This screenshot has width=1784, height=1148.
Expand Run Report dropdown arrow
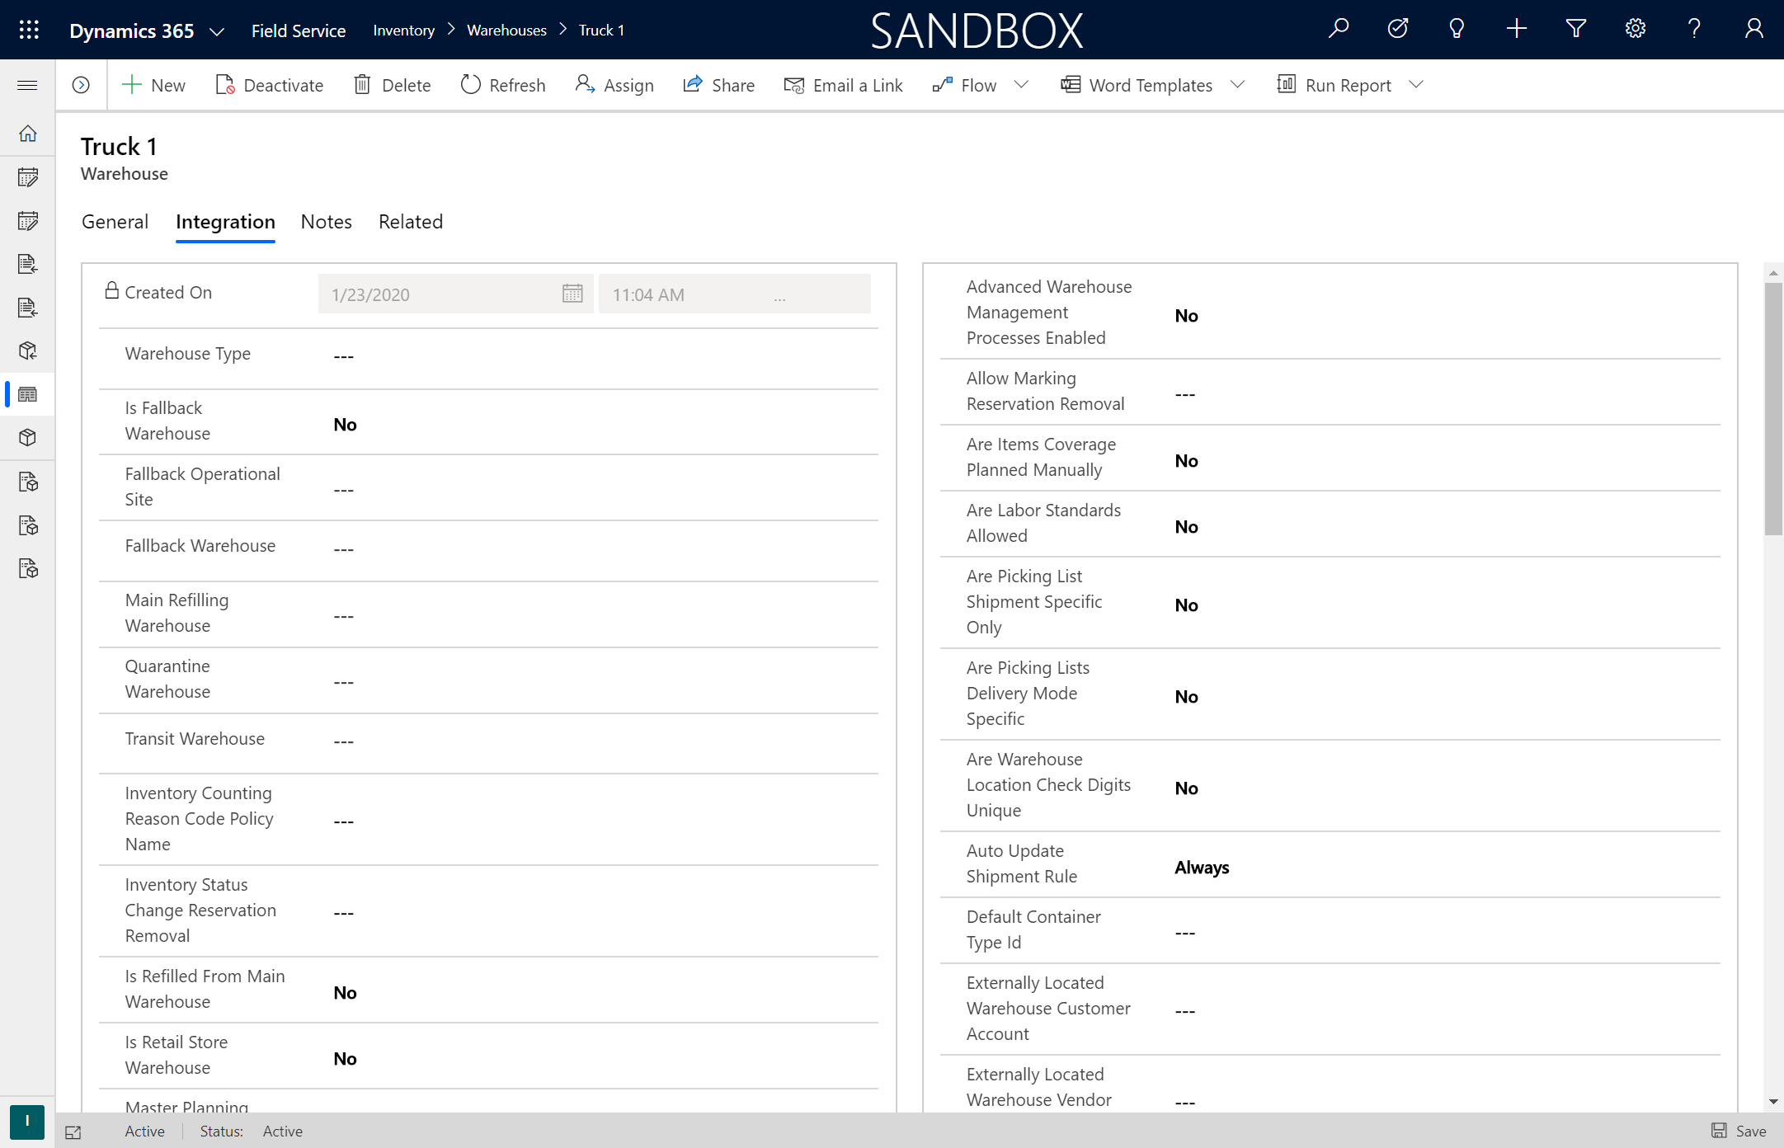click(1419, 84)
